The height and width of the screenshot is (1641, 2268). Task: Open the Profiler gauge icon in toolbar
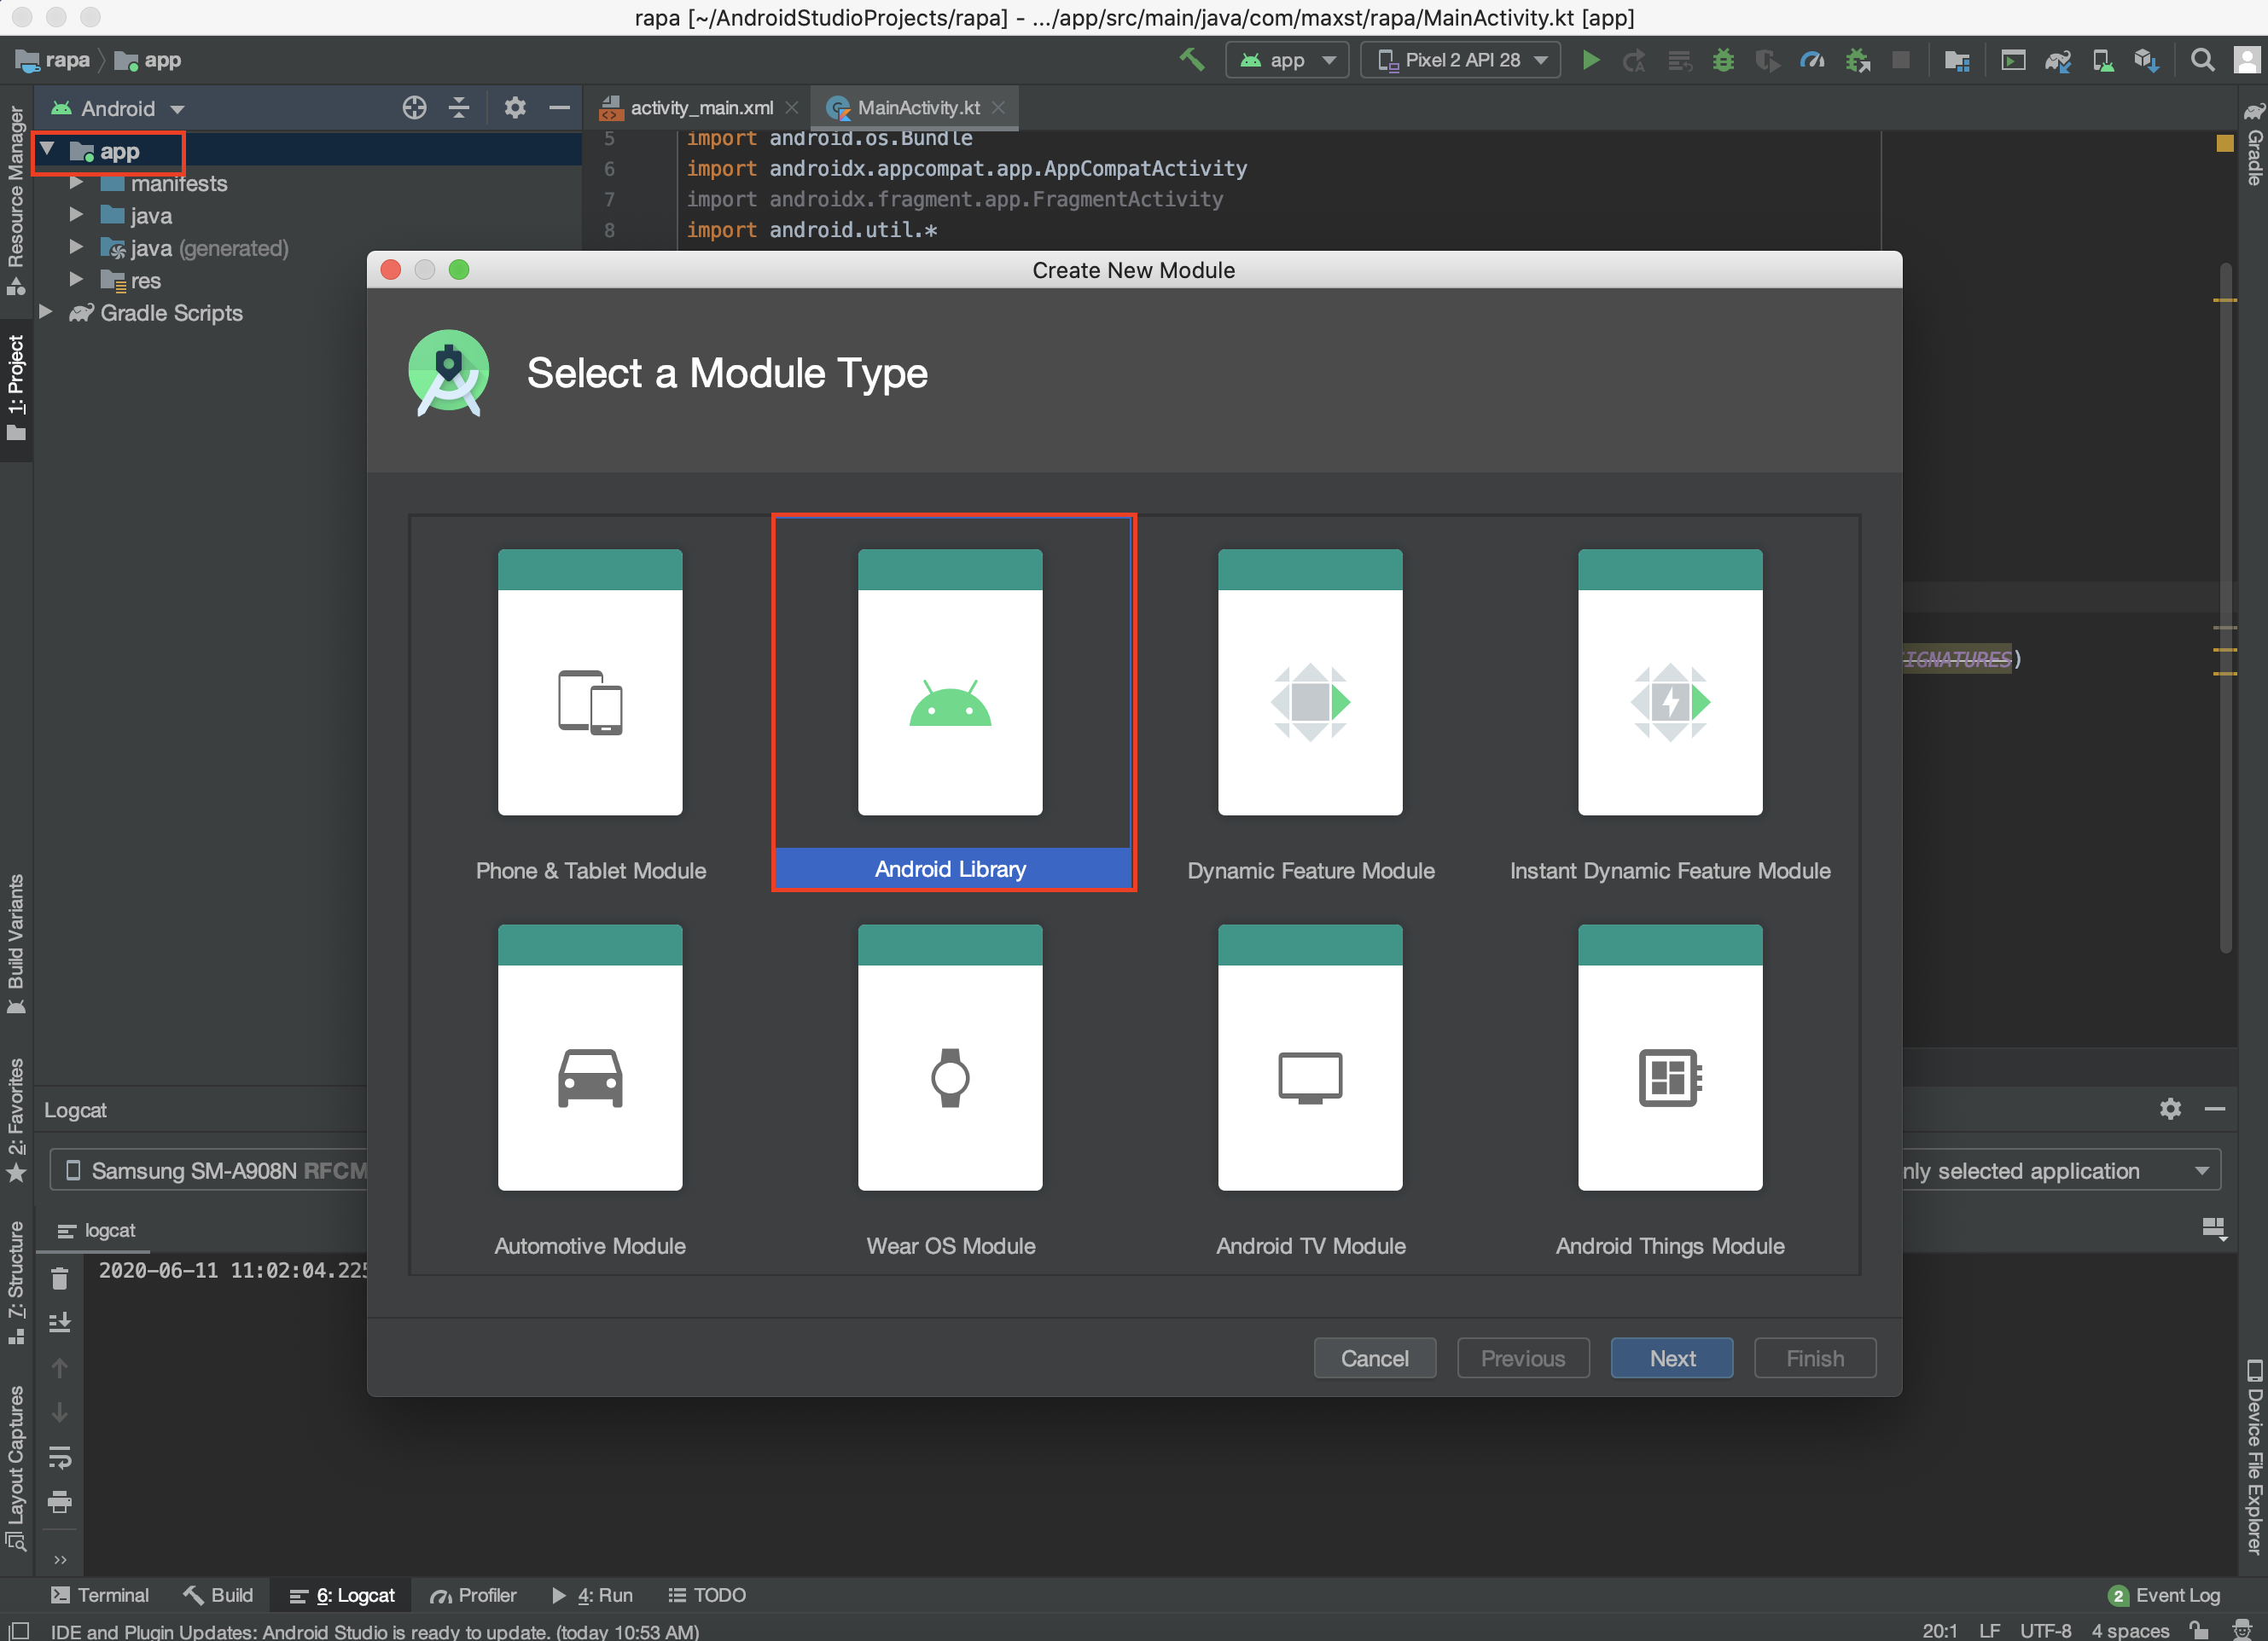point(1811,60)
